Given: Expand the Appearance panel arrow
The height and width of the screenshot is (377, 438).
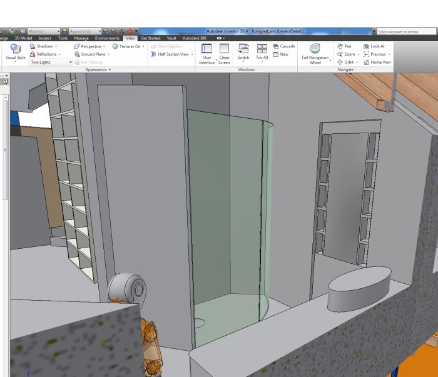Looking at the screenshot, I should pos(109,69).
